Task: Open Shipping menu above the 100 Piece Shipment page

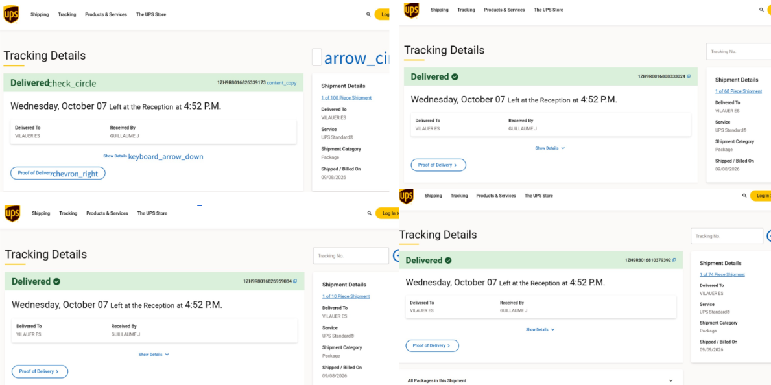Action: [40, 14]
